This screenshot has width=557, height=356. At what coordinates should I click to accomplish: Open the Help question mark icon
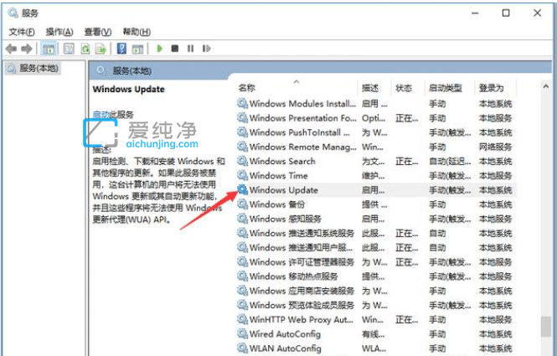point(121,49)
